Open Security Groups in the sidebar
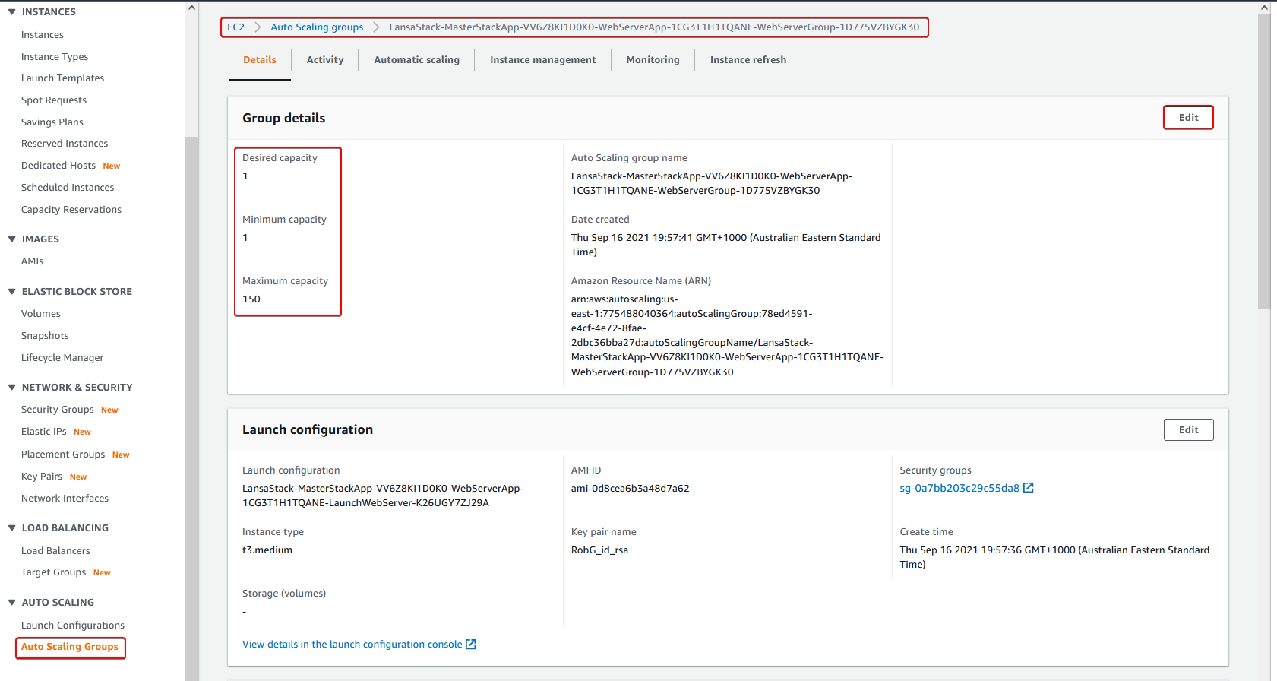1277x681 pixels. tap(58, 410)
